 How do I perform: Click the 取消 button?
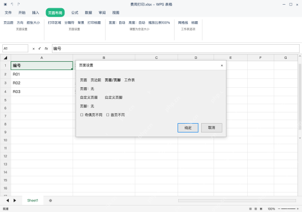[212, 128]
